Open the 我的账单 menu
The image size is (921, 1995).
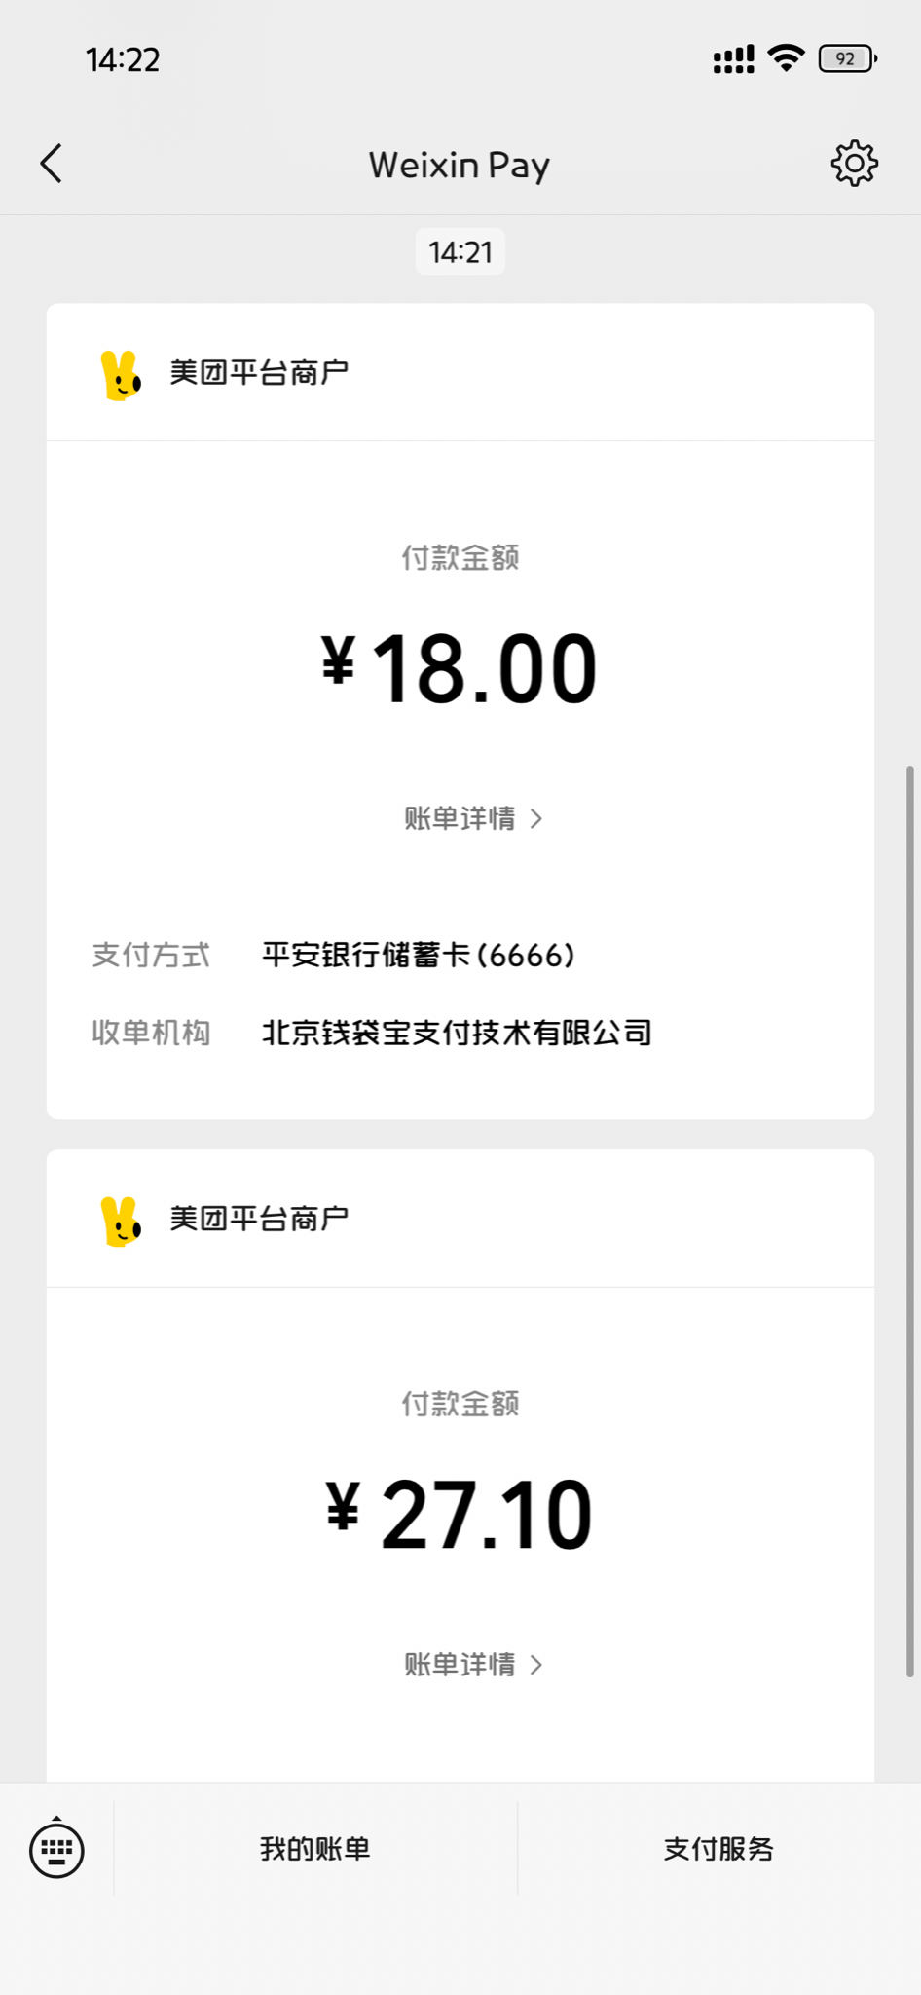[314, 1849]
